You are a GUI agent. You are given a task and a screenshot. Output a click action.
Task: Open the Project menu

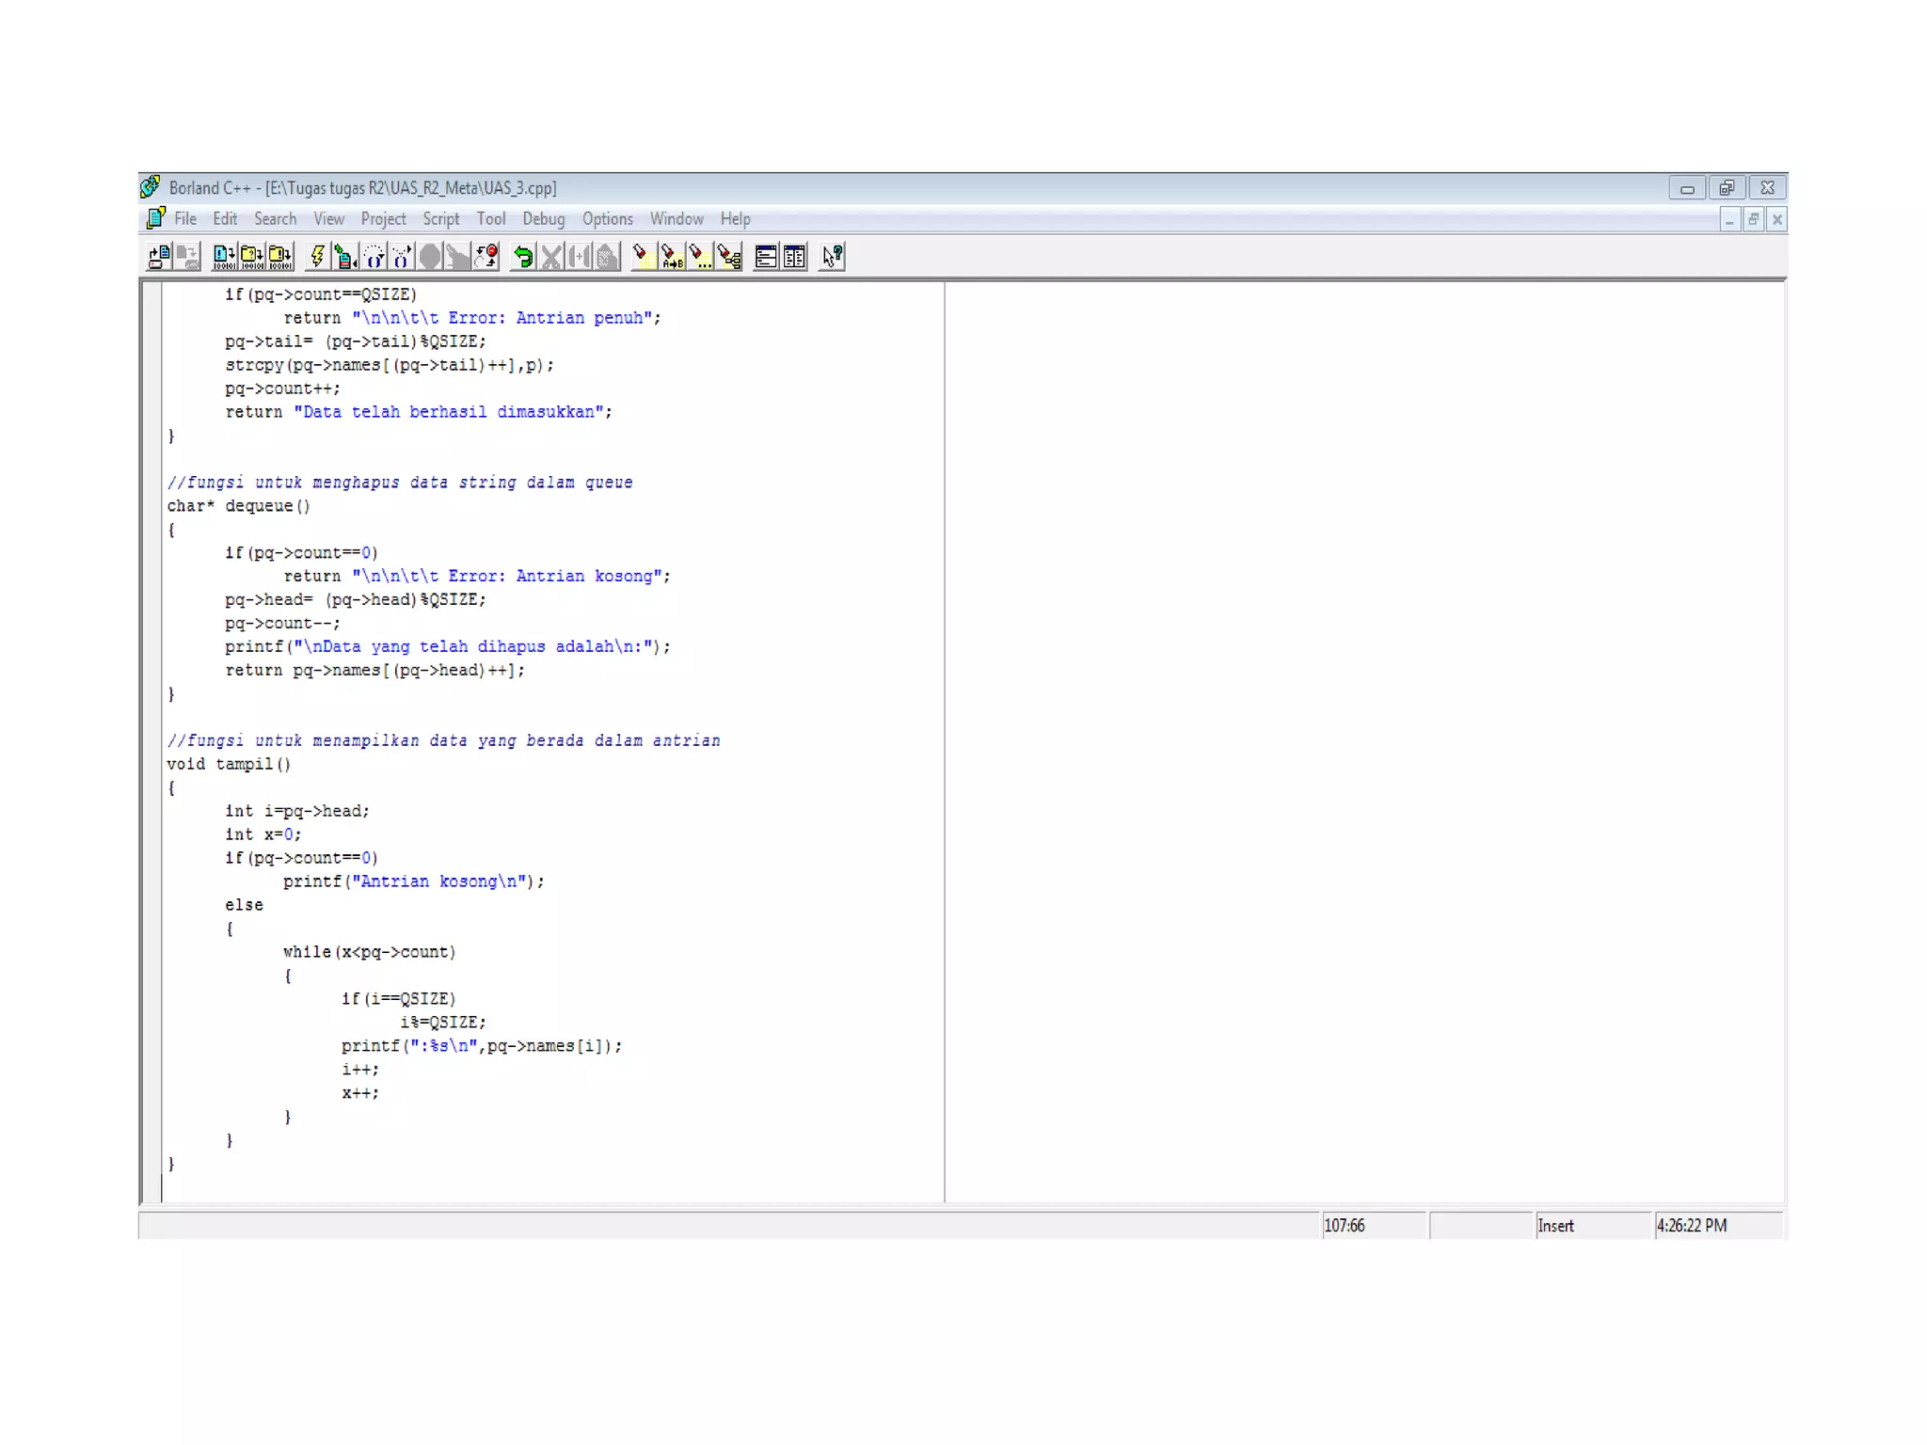[383, 219]
